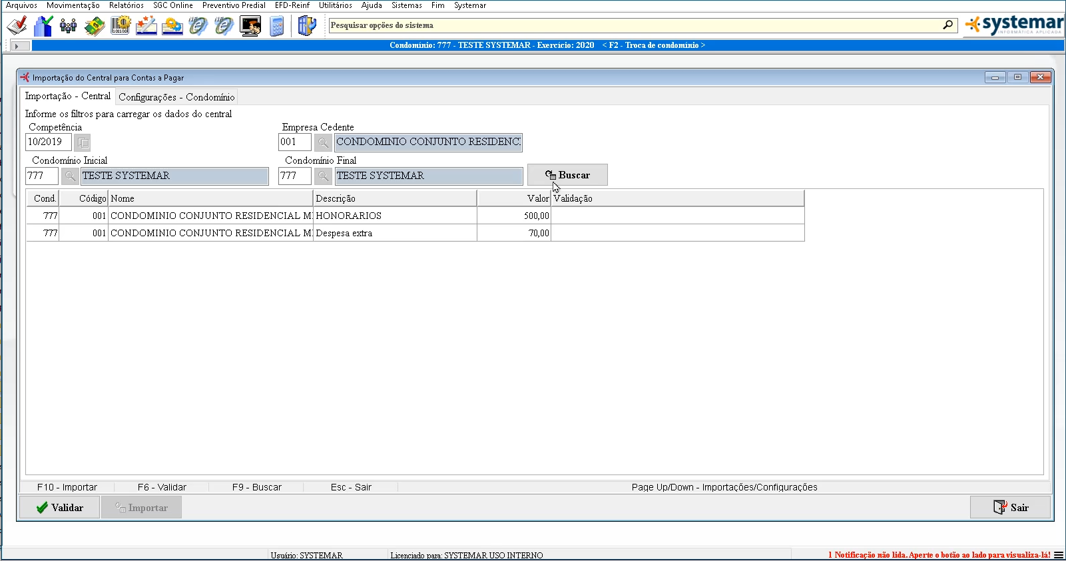Click the magnifier beside Condomínio Inicial code
Viewport: 1066px width, 561px height.
[69, 176]
